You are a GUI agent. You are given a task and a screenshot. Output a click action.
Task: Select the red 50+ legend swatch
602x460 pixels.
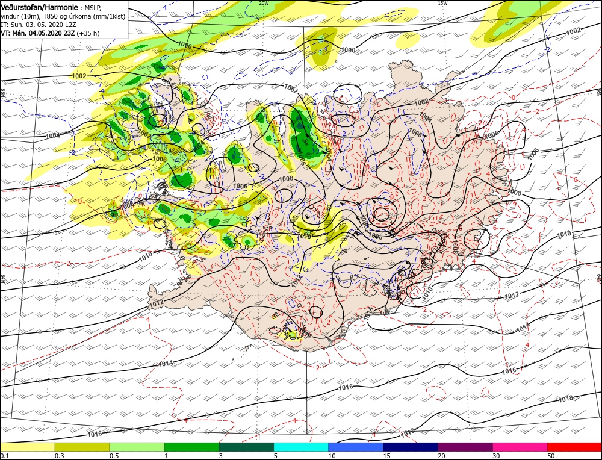tap(575, 447)
